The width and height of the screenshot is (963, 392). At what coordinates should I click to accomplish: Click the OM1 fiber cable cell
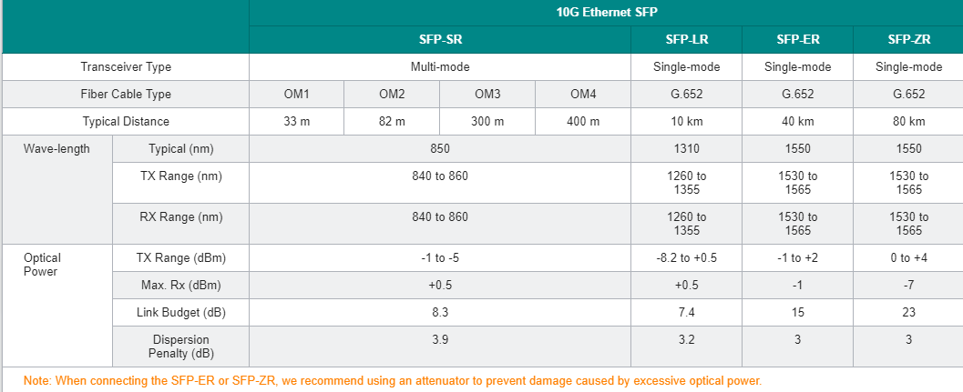click(296, 95)
